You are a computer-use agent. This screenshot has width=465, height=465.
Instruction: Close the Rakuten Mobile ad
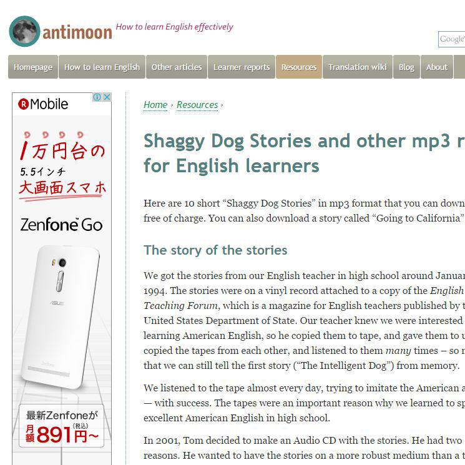pyautogui.click(x=107, y=97)
